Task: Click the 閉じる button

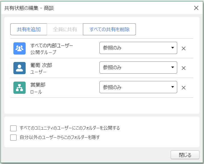Action: [185, 155]
